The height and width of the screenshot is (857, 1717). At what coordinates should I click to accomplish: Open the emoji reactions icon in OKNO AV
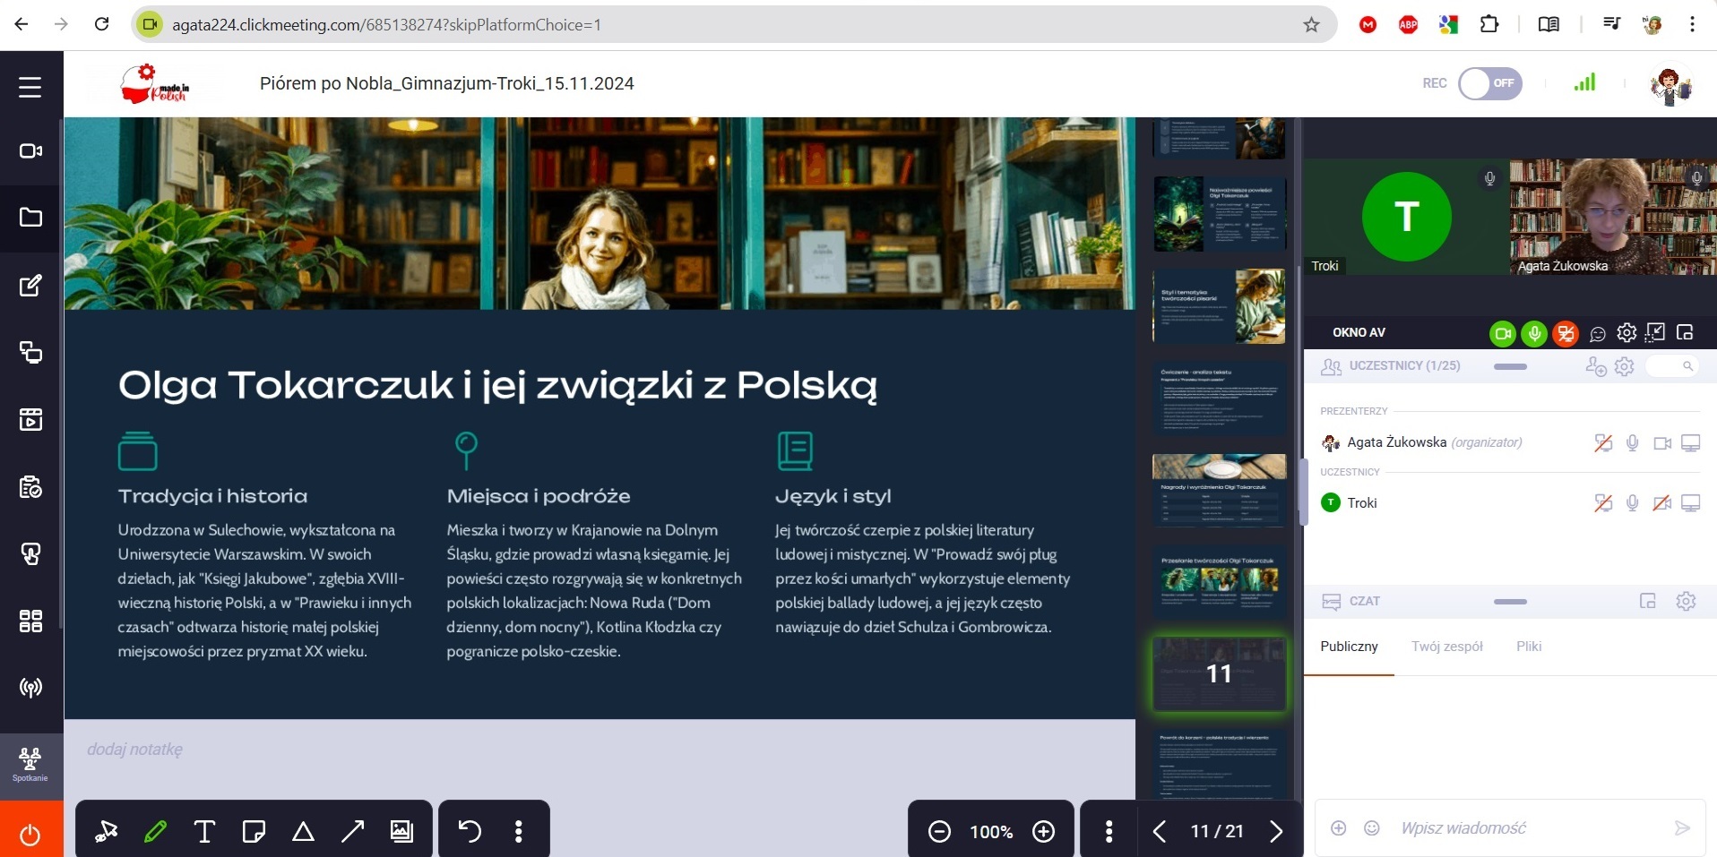(1597, 334)
